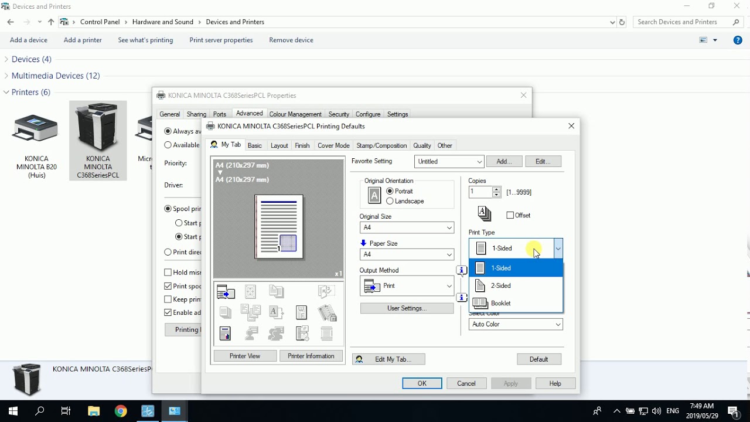Expand the Multimedia Devices (12) group
This screenshot has height=422, width=750.
6,76
